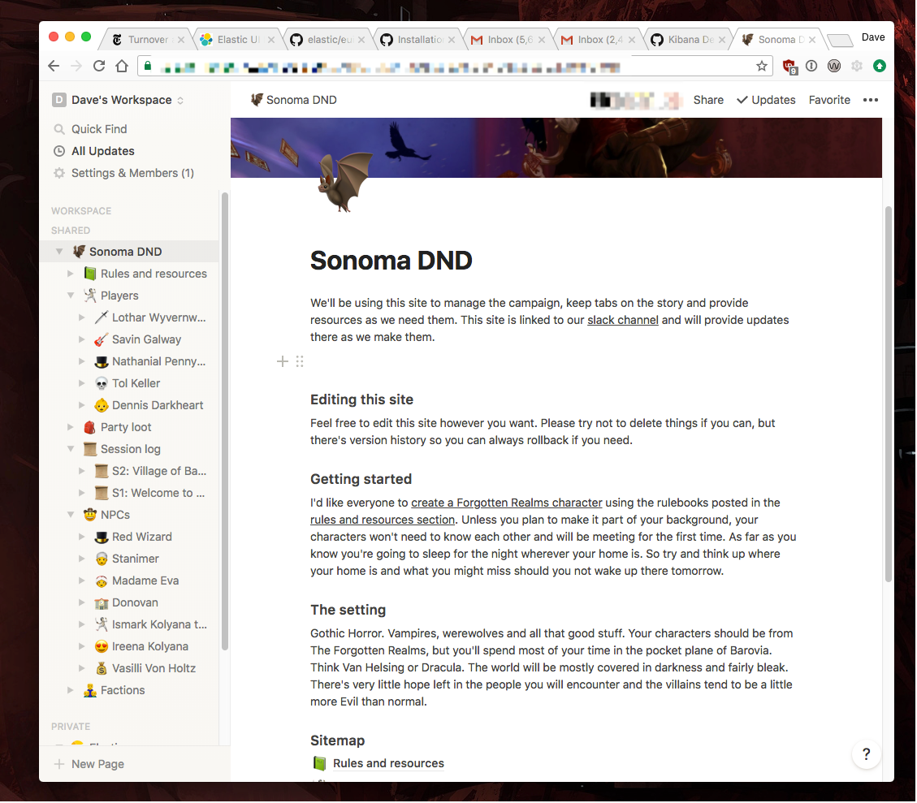Open the red shield extension icon
Viewport: 917px width, 803px height.
coord(789,67)
